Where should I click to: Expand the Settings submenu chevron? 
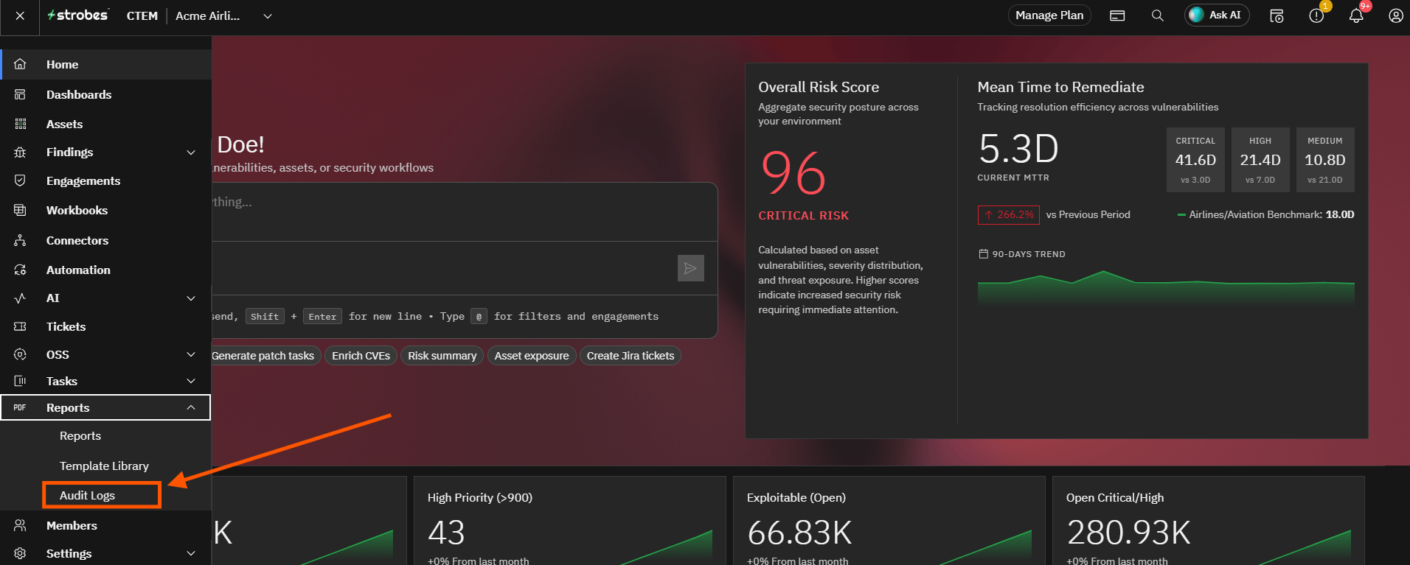pos(191,553)
